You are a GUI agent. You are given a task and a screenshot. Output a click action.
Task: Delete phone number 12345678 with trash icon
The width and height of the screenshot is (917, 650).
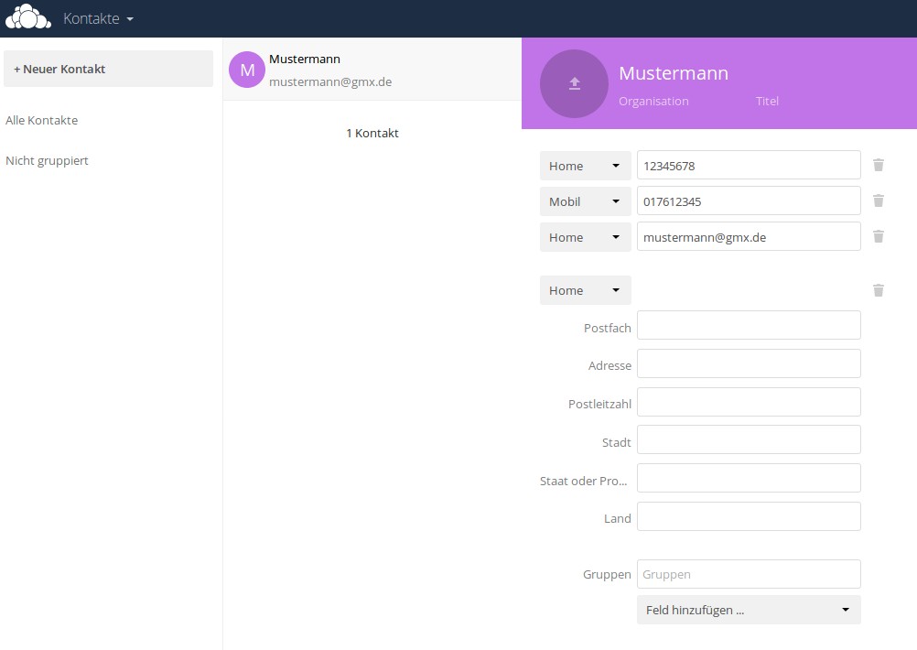[x=879, y=166]
